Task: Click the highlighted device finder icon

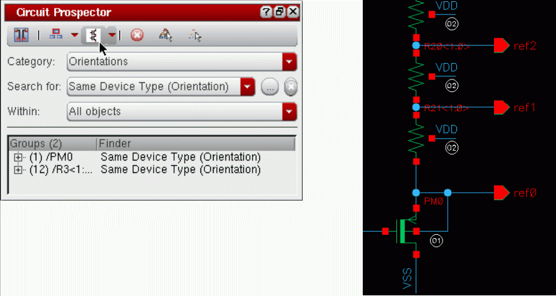Action: (94, 36)
